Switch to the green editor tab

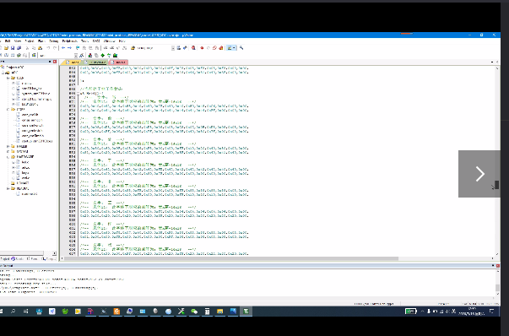tap(95, 62)
